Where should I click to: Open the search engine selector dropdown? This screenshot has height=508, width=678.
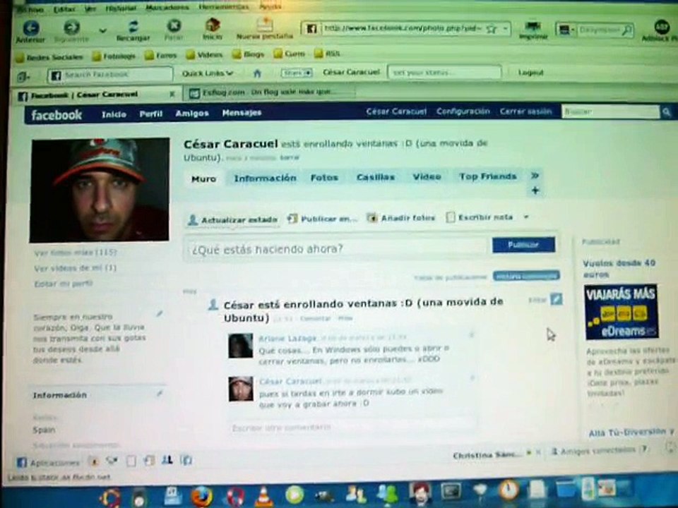coord(566,30)
